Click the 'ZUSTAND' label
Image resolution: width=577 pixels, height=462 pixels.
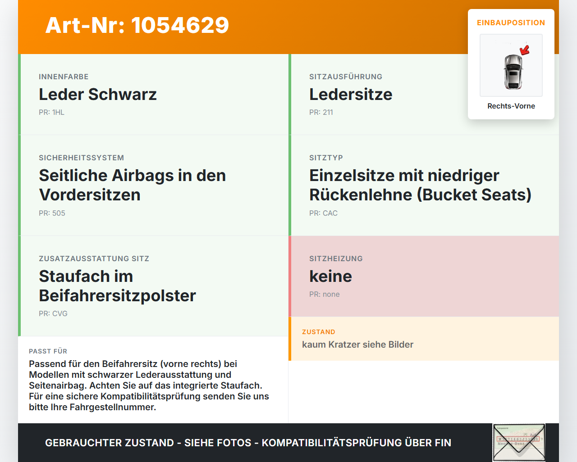[319, 332]
